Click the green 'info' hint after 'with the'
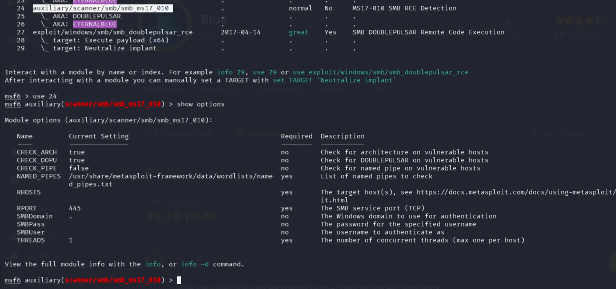616x289 pixels. 153,264
